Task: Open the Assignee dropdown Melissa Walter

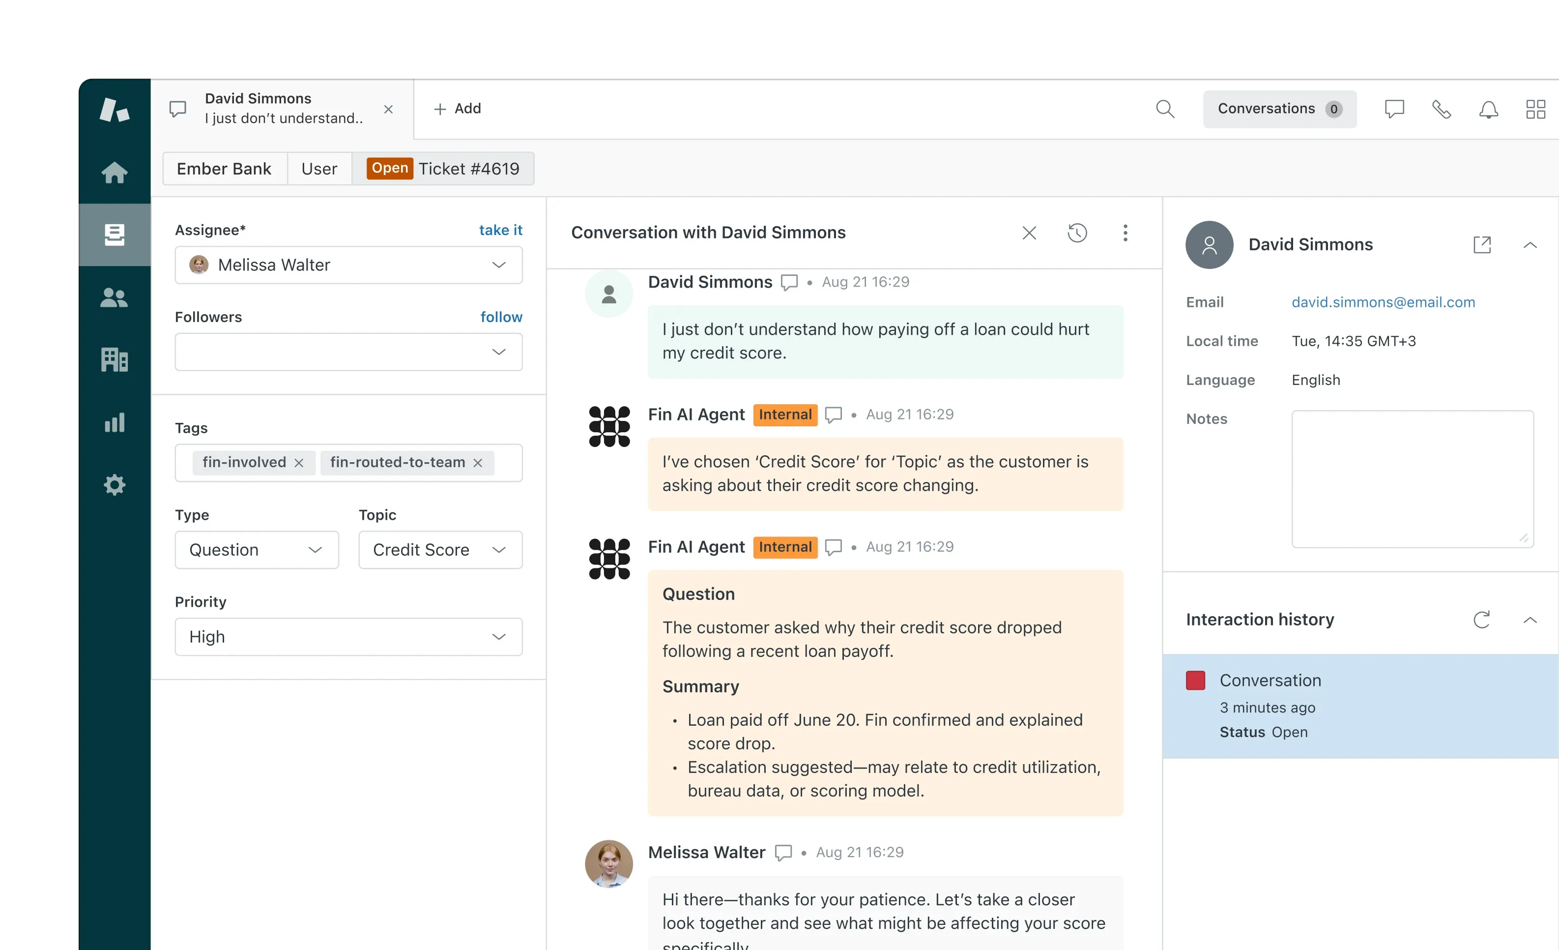Action: pyautogui.click(x=348, y=265)
